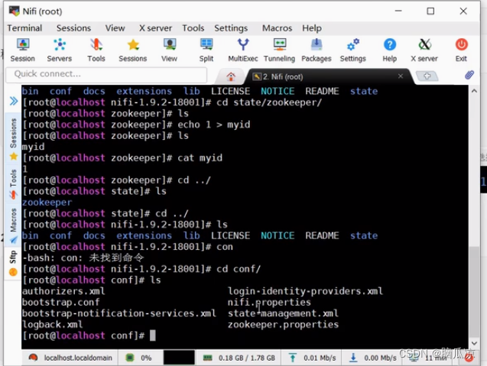This screenshot has width=487, height=366.
Task: Open the Macros menu
Action: click(277, 28)
